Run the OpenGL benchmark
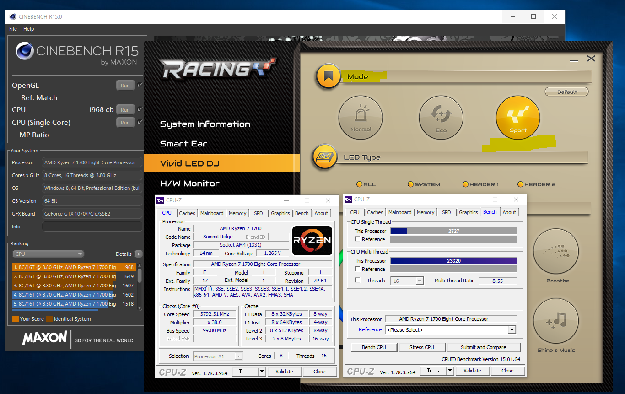This screenshot has width=625, height=394. (x=125, y=86)
